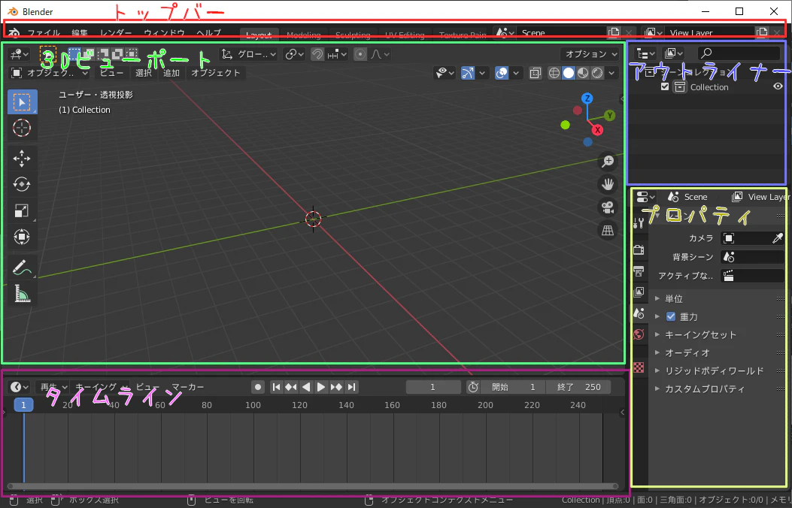Start animation playback with the play button
The width and height of the screenshot is (792, 508).
click(320, 387)
